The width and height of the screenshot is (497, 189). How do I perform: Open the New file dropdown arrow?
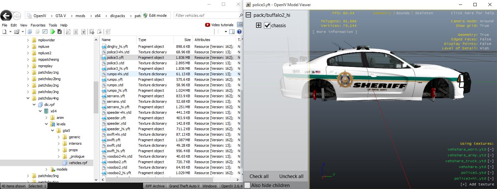click(x=10, y=32)
